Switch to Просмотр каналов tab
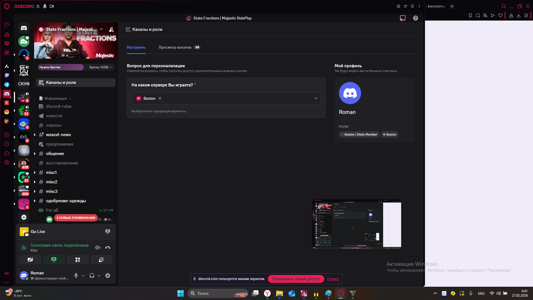Screen dimensions: 533x300 [175, 47]
